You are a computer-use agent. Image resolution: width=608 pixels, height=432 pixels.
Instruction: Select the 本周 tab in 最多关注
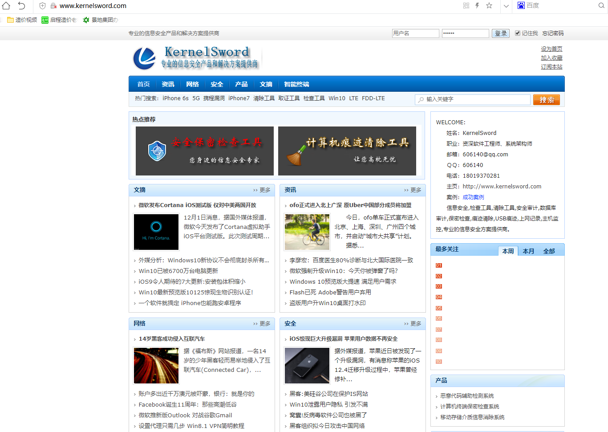[x=508, y=251]
